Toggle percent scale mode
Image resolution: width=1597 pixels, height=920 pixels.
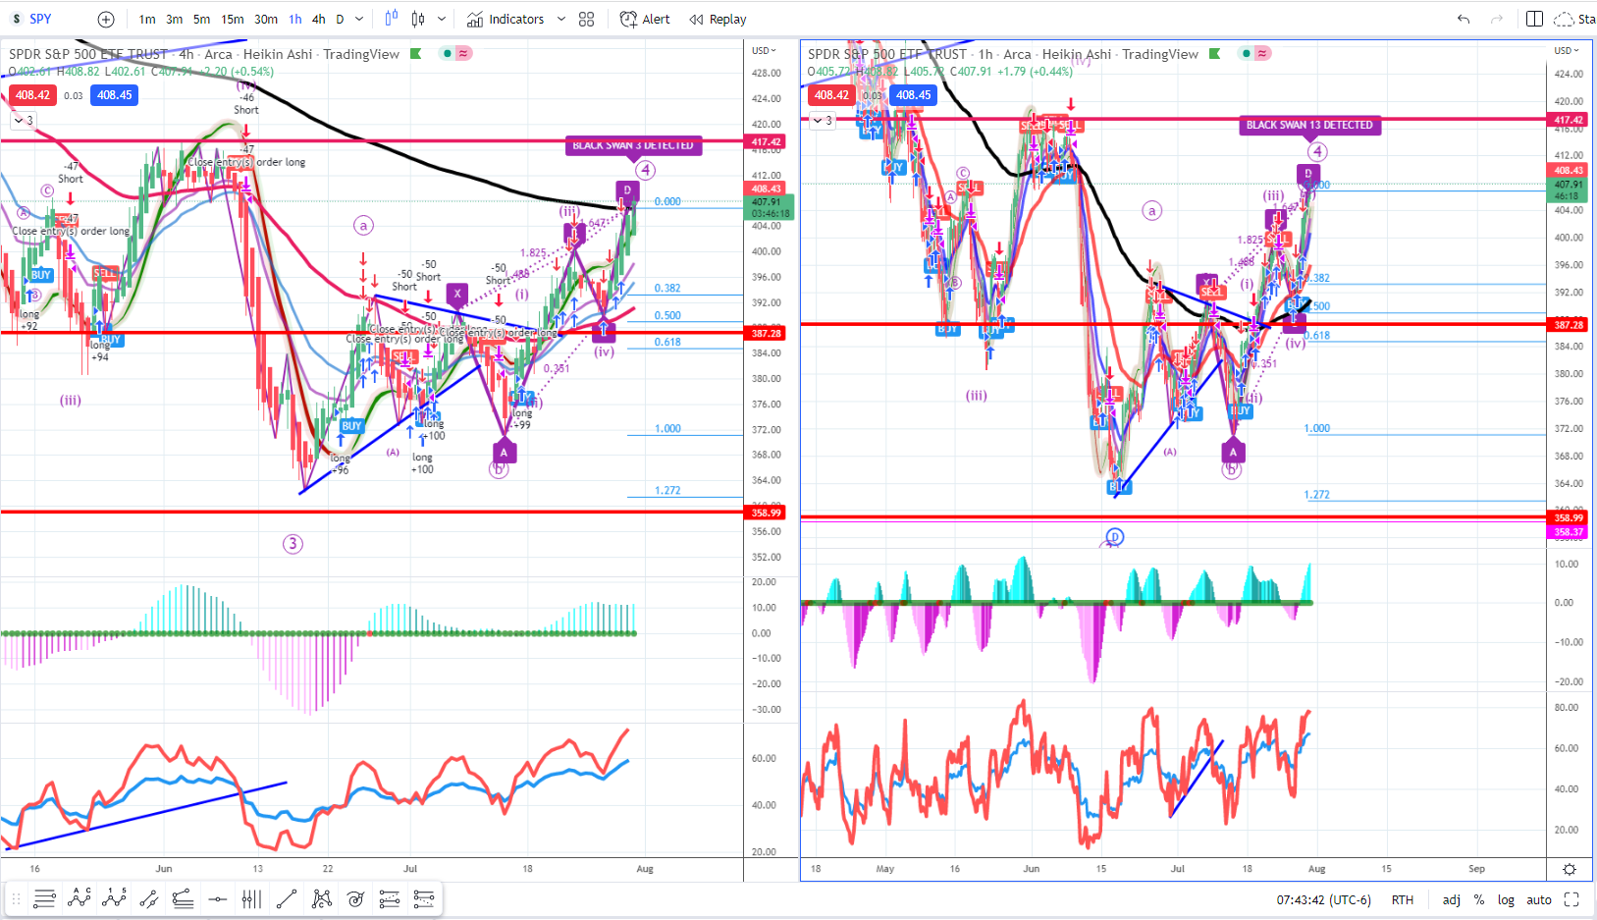(1479, 899)
